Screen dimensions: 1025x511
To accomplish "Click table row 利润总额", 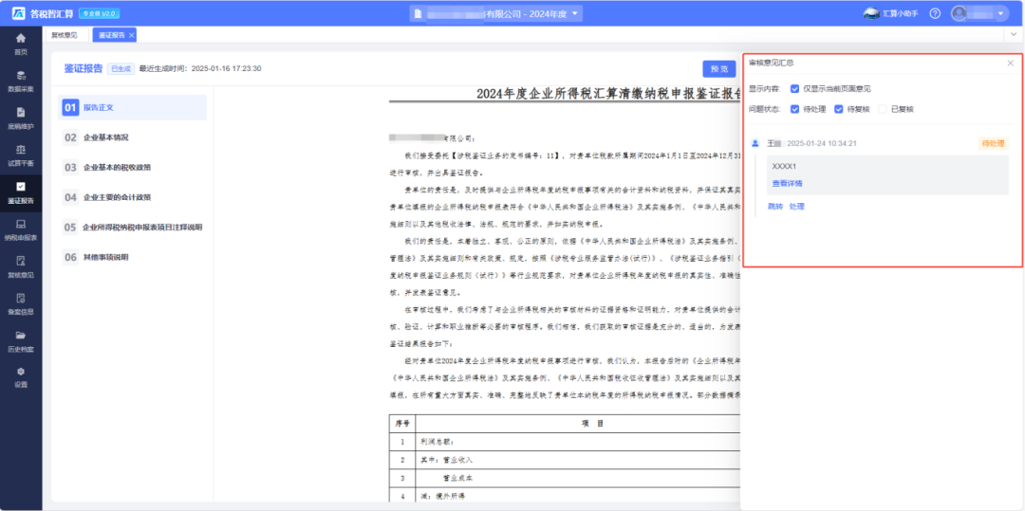I will pos(565,441).
